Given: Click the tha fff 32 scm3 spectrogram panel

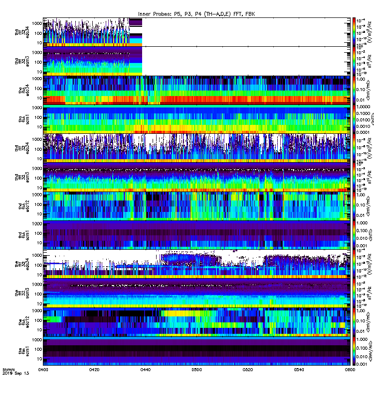Looking at the screenshot, I should click(196, 61).
